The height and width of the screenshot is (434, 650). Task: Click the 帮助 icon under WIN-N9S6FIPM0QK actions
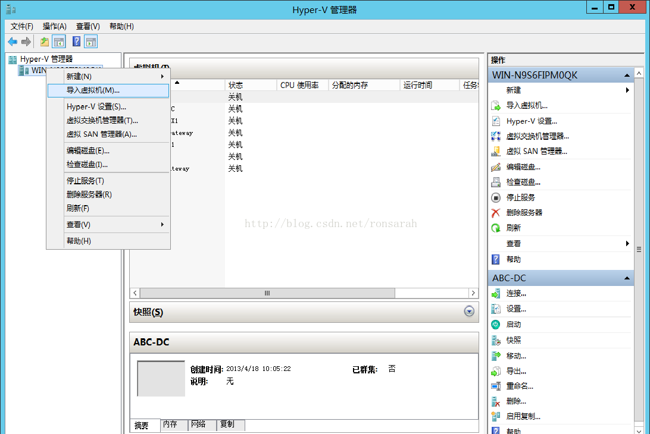click(496, 259)
